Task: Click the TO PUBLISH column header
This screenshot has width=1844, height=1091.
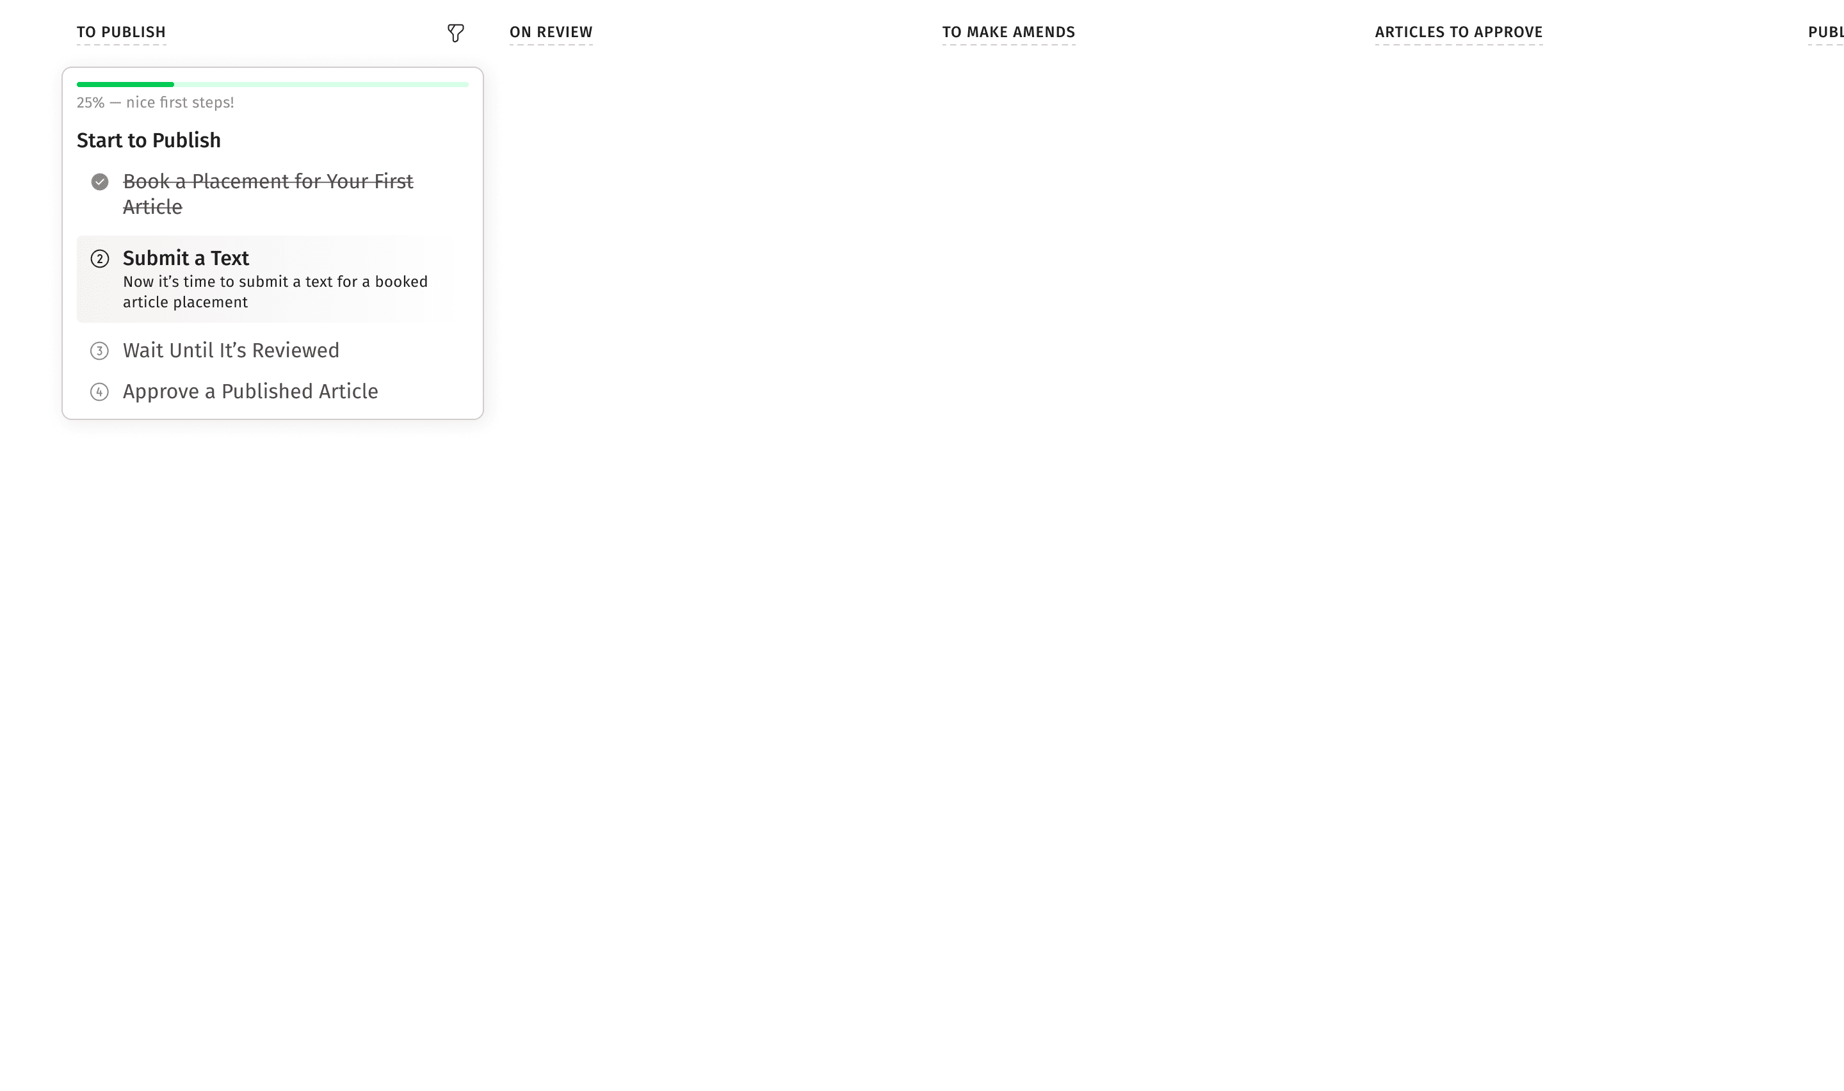Action: (x=121, y=33)
